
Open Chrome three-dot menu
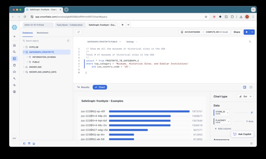253,16
